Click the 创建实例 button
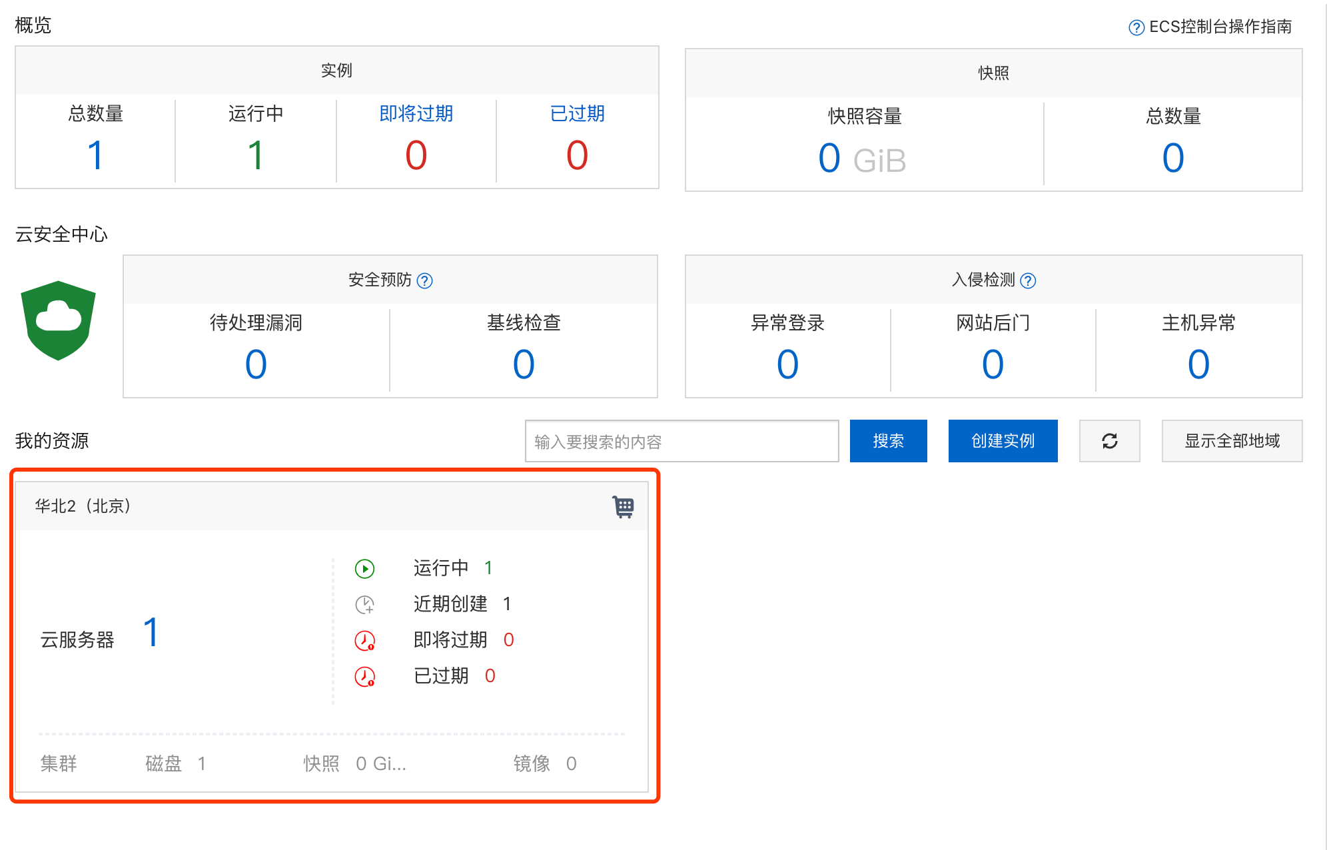1327x850 pixels. 1003,440
